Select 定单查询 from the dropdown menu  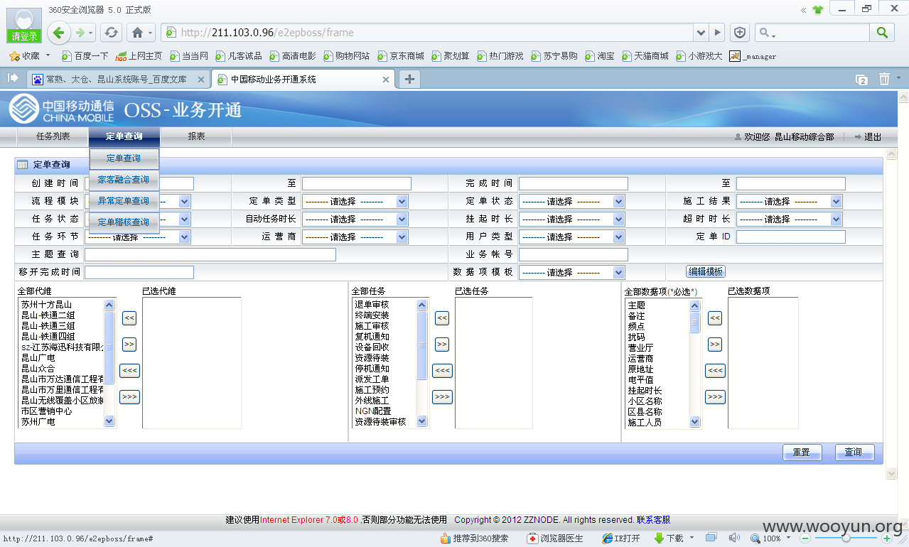(124, 158)
